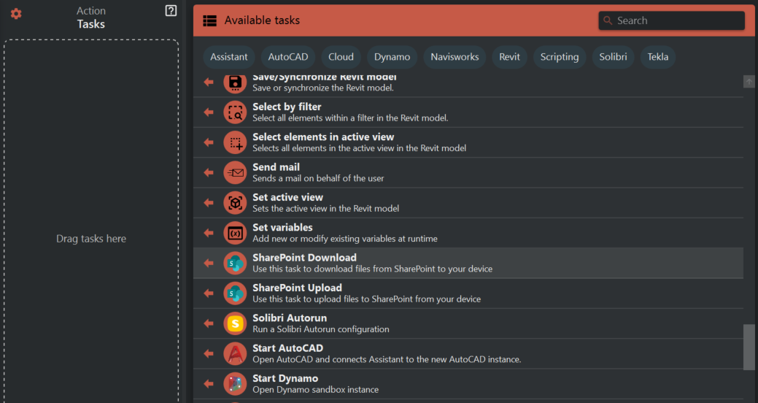758x403 pixels.
Task: Click into the Search tasks field
Action: (671, 20)
